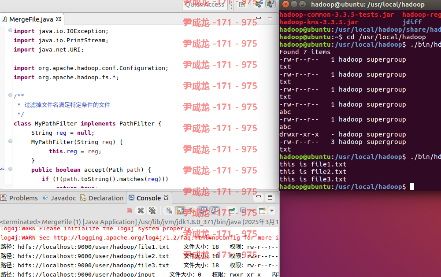Click the Display Selected Console monitor icon

(x=243, y=211)
